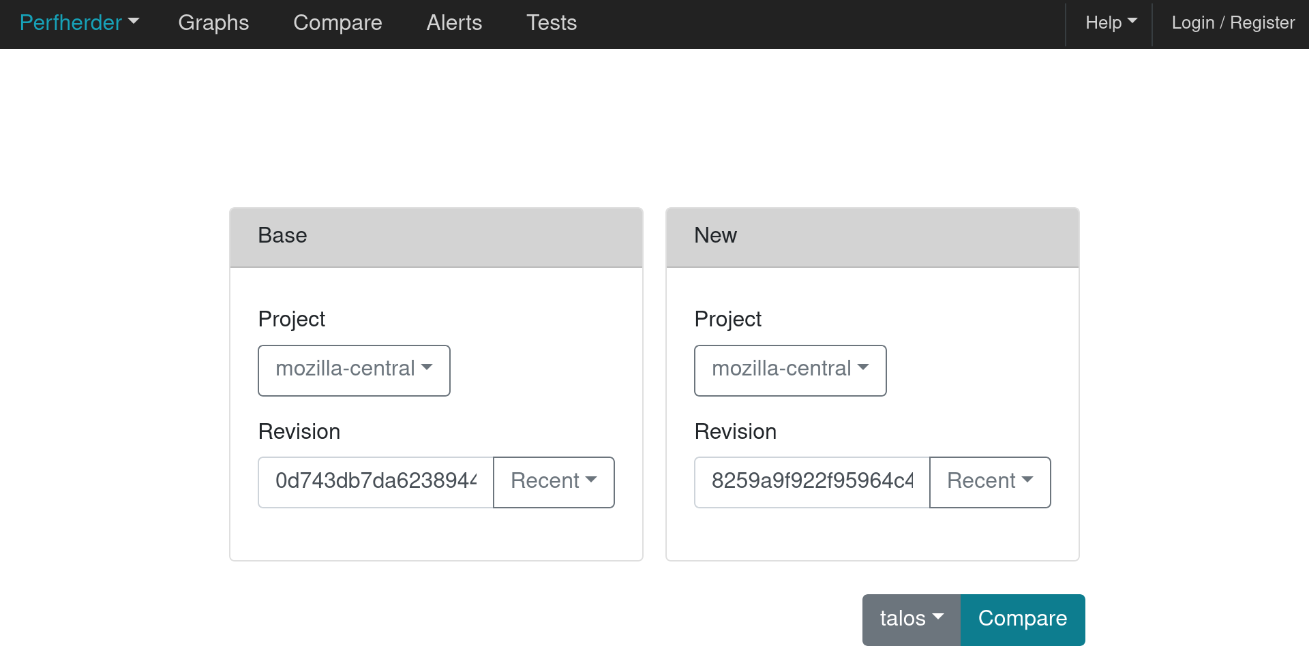Navigate to the Alerts view
This screenshot has height=646, width=1309.
point(454,22)
